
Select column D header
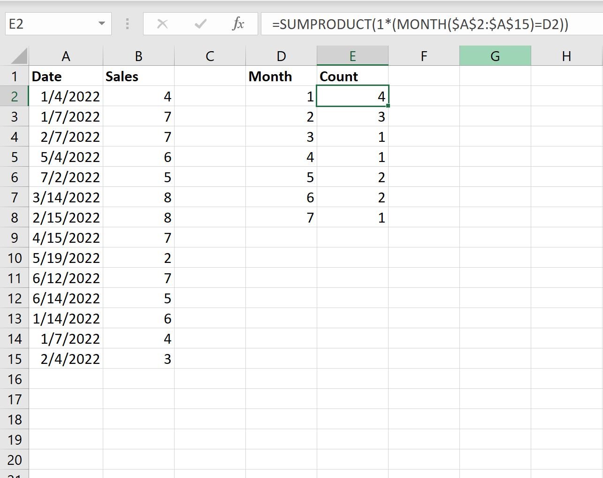(x=281, y=56)
